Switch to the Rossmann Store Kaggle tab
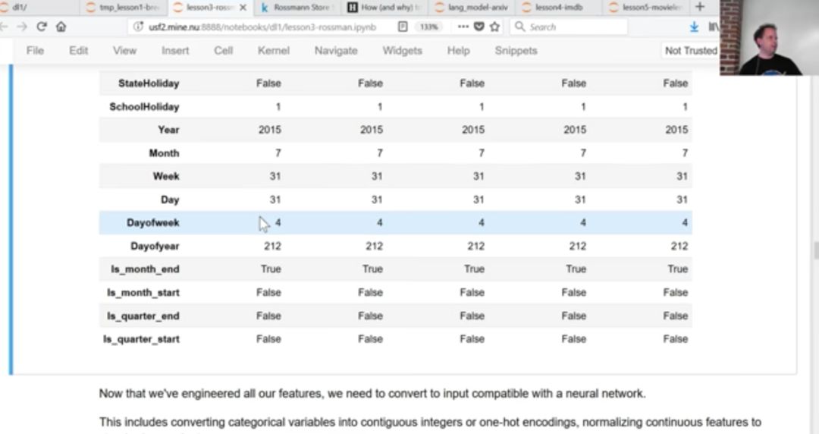The width and height of the screenshot is (819, 434). 297,8
